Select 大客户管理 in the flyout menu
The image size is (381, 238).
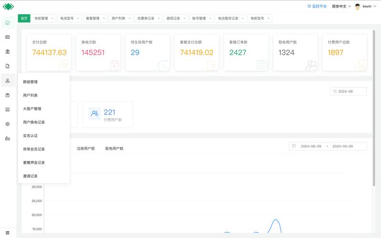coord(44,109)
